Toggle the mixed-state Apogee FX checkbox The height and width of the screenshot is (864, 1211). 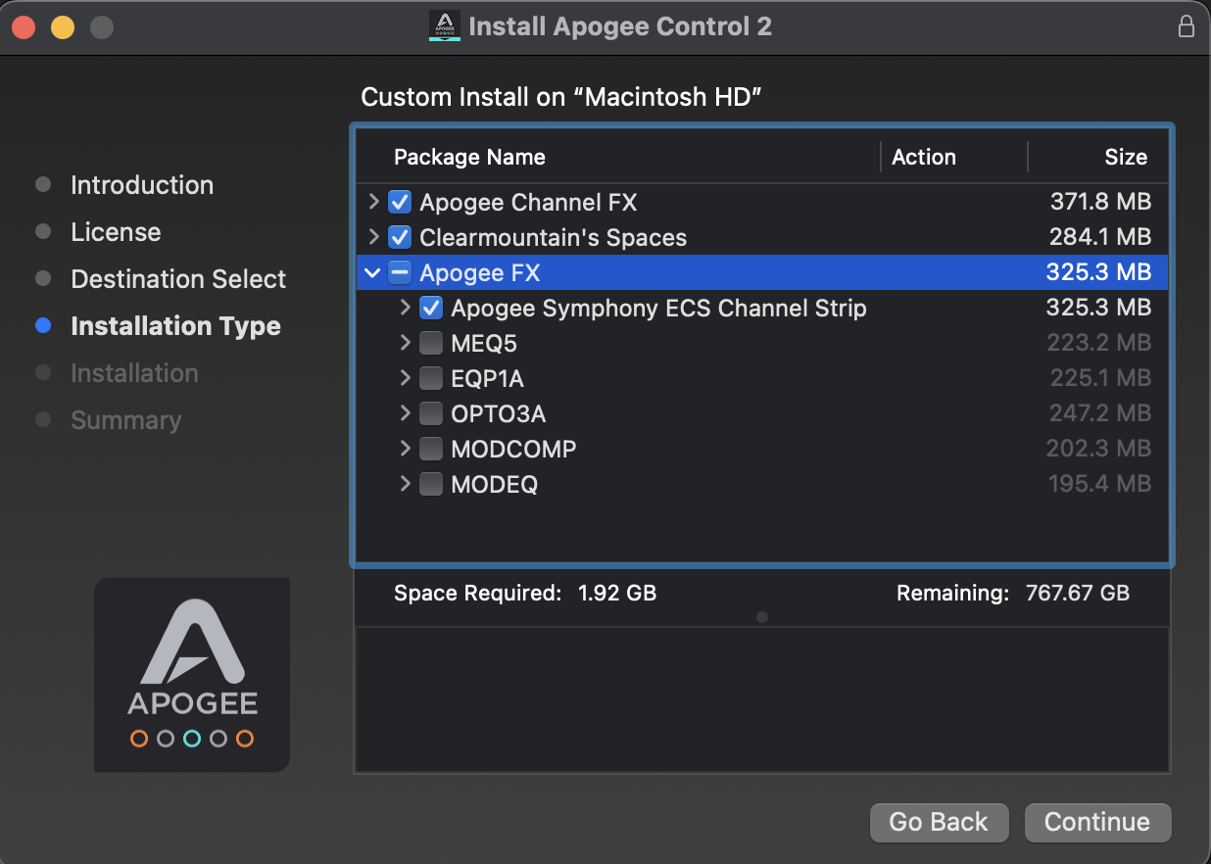pyautogui.click(x=400, y=272)
